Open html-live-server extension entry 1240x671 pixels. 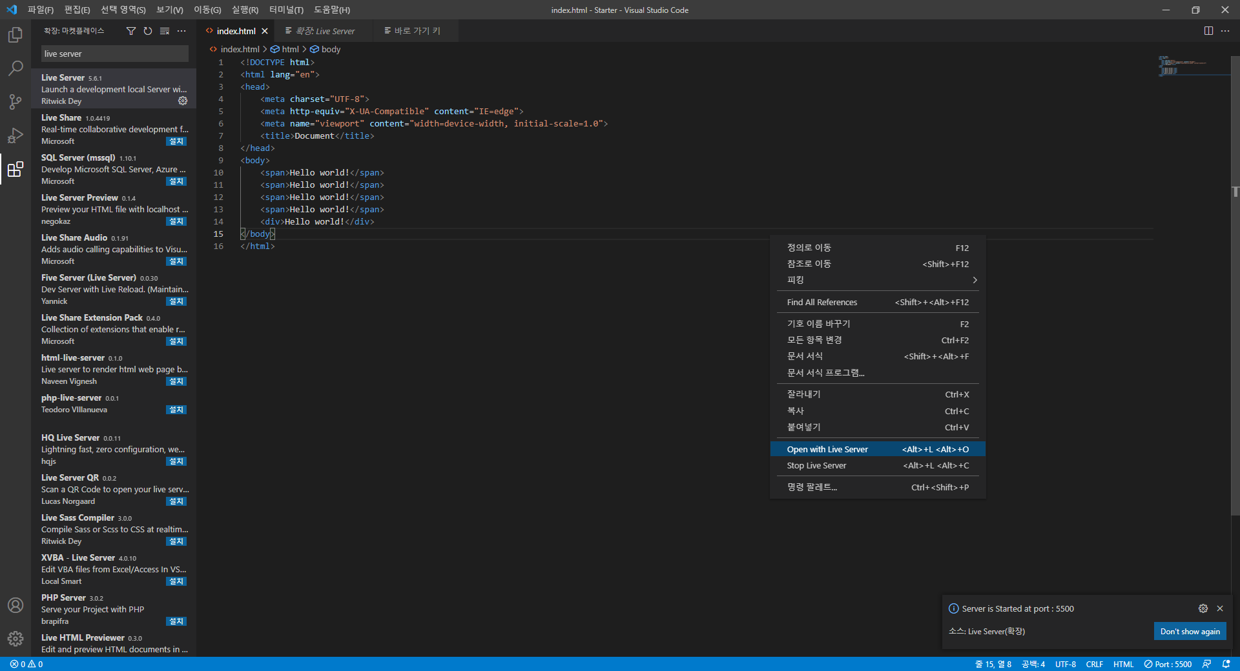click(x=114, y=369)
